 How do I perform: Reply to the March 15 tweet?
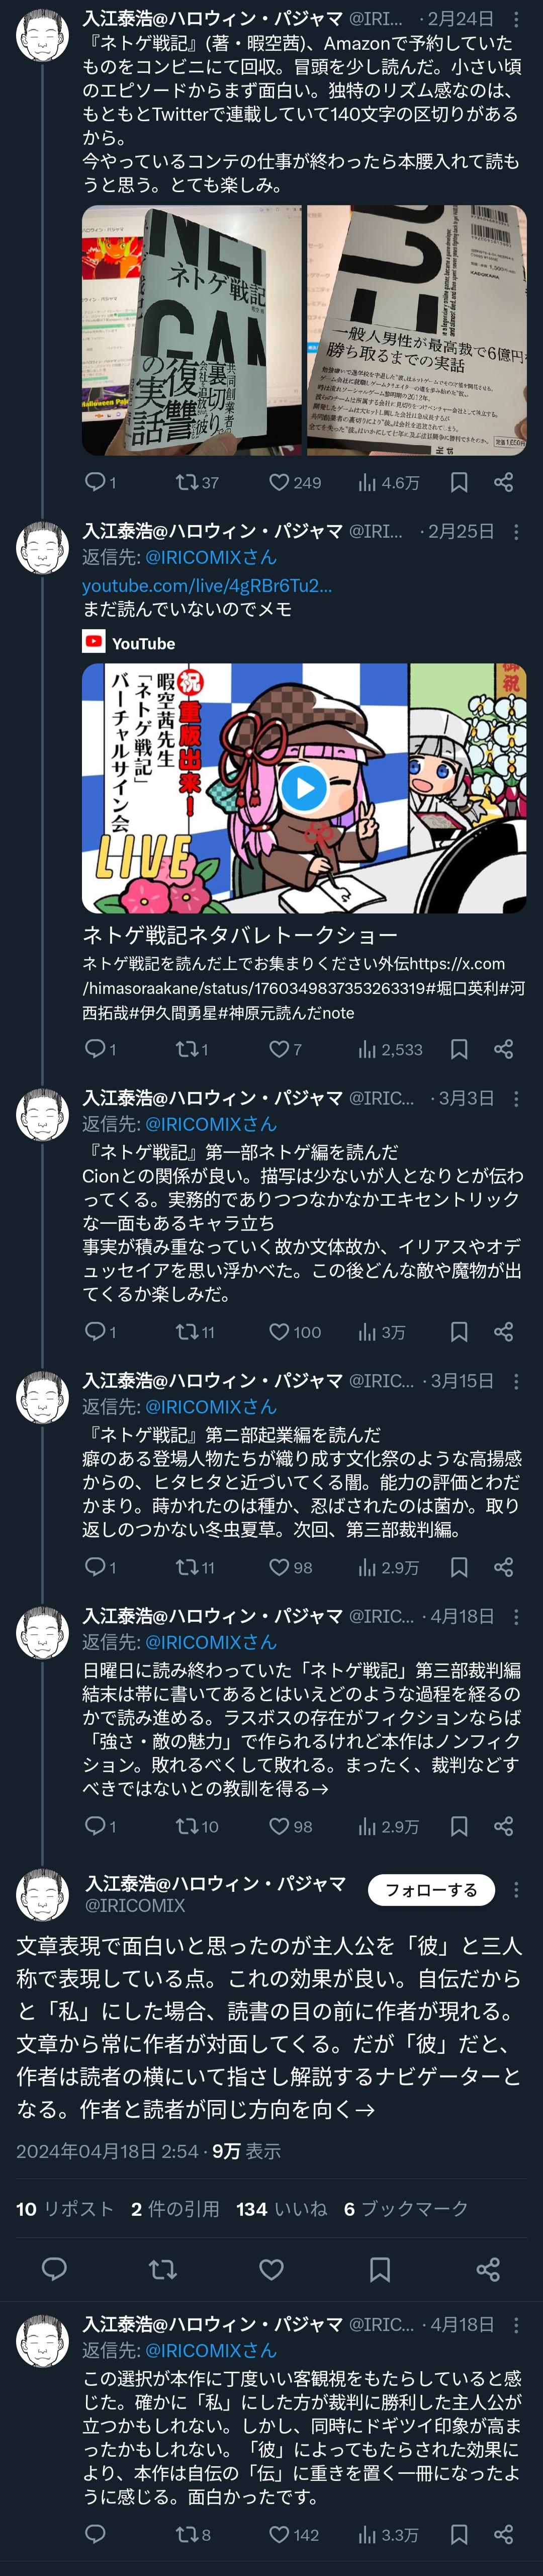pos(99,1566)
